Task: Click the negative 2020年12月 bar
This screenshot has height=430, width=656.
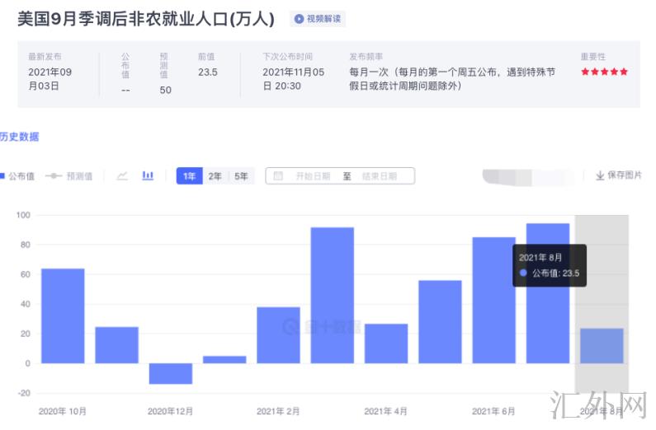Action: point(171,373)
